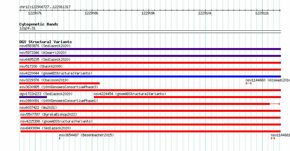This screenshot has height=151, width=290.
Task: Select the short purple bar under dgv1722n223
Action: (x=33, y=97)
